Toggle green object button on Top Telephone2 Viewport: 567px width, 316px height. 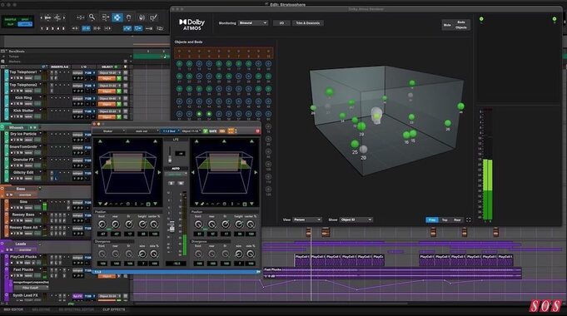(x=118, y=91)
